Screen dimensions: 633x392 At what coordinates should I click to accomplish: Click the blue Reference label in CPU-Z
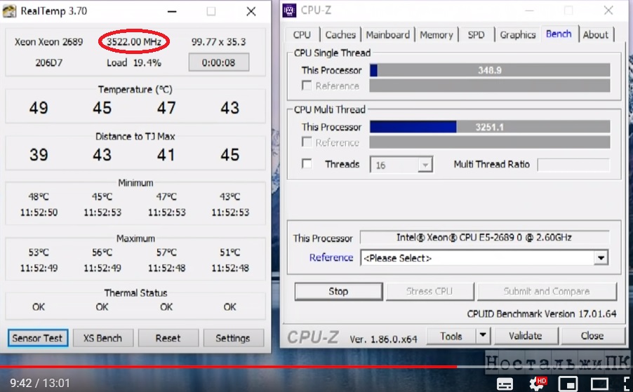[331, 257]
